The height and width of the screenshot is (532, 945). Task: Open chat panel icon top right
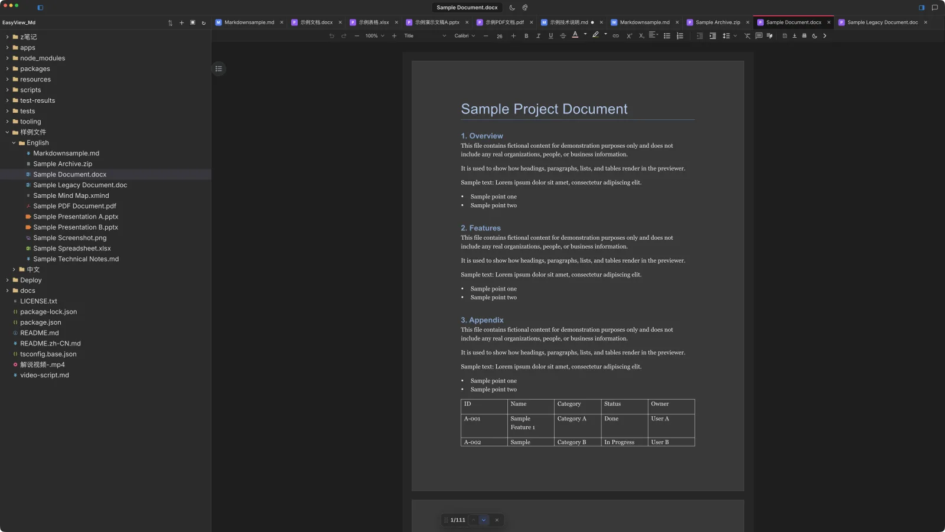tap(935, 8)
